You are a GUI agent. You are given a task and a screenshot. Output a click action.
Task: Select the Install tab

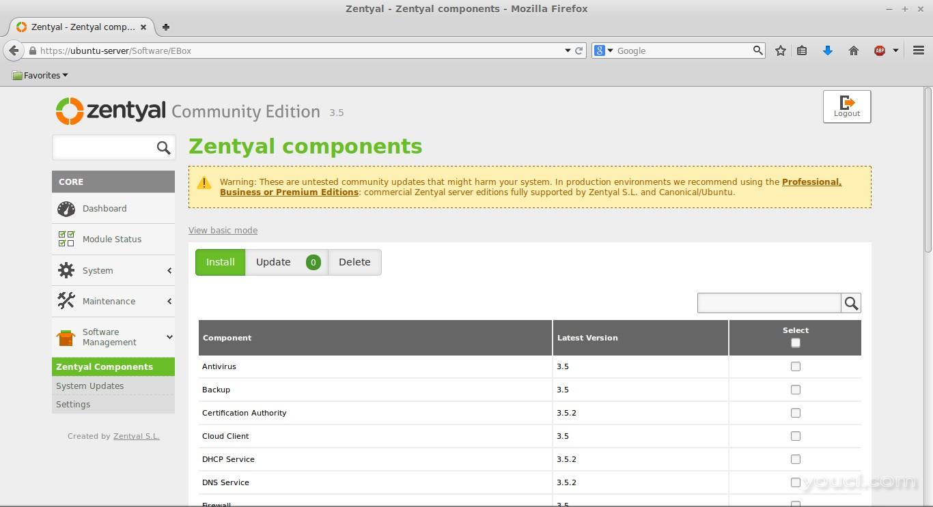click(221, 262)
